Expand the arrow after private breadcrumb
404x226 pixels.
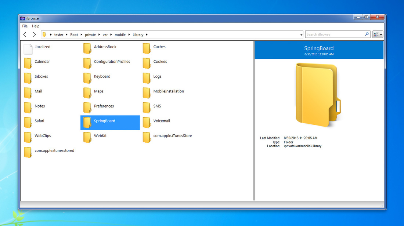click(99, 35)
